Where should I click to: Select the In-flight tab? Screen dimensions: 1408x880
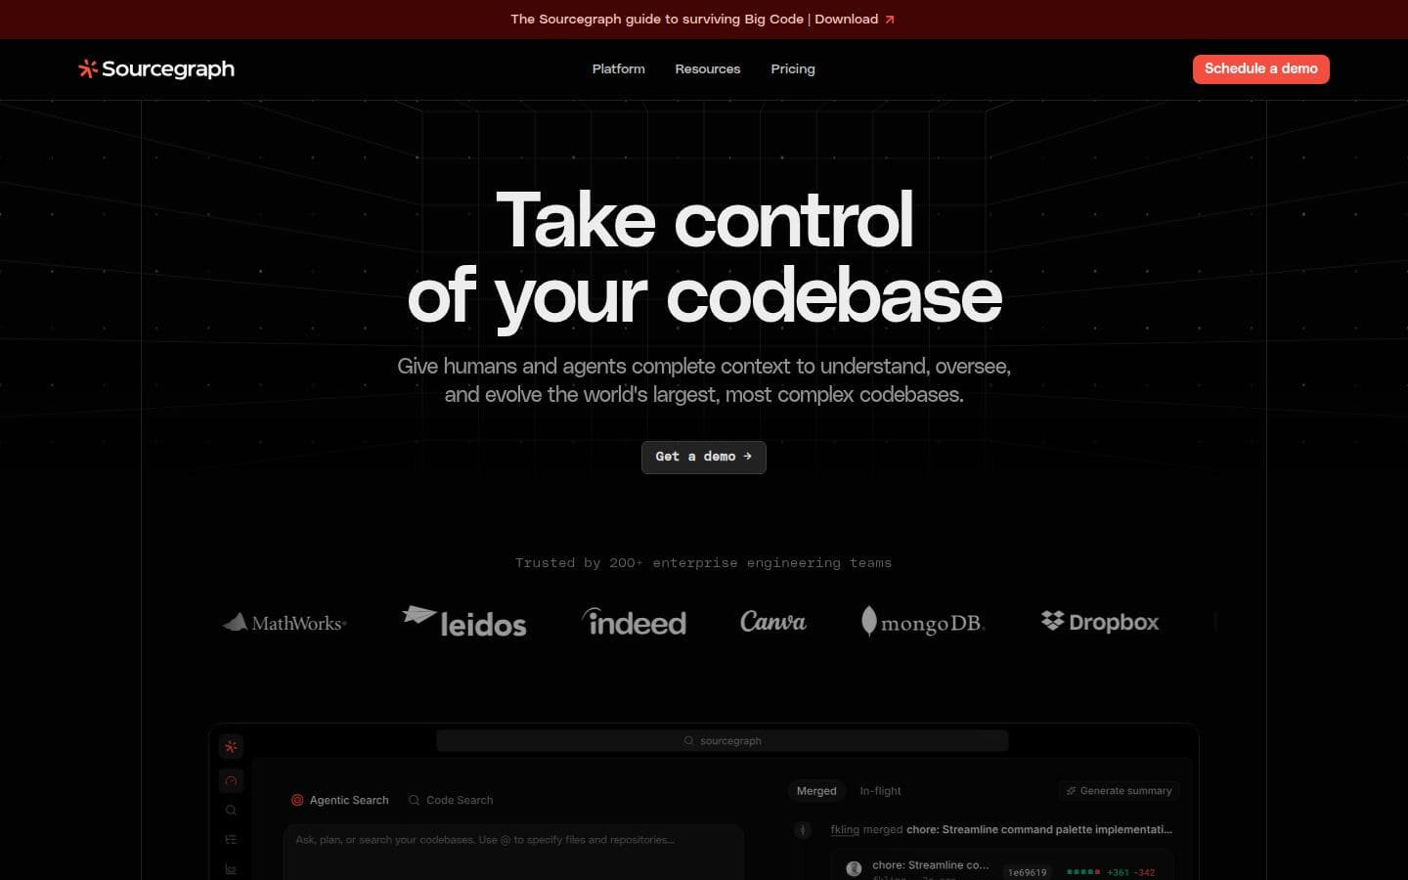(880, 791)
